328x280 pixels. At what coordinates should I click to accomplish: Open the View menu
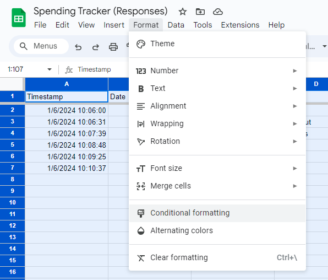86,25
